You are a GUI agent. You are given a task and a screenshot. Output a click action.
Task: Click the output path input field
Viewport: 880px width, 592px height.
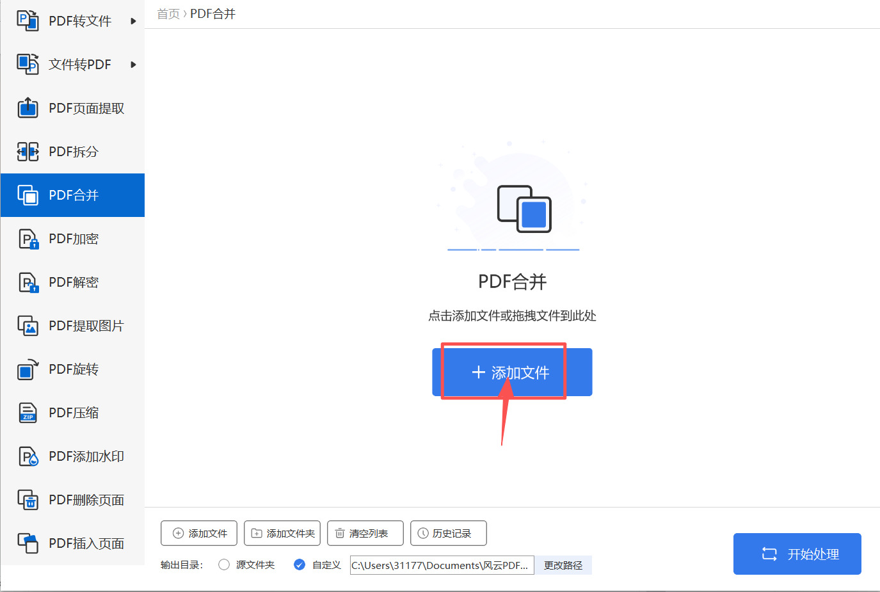coord(442,565)
